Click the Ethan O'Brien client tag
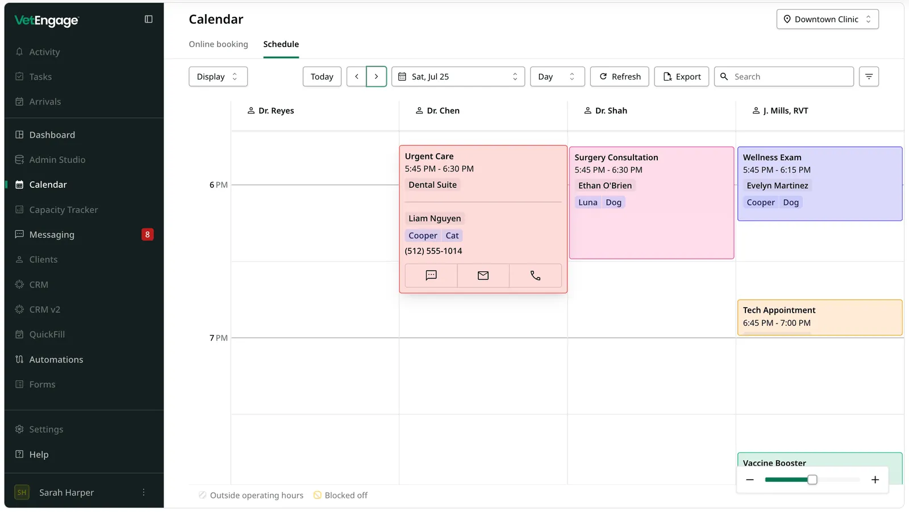Screen dimensions: 909x512 point(605,186)
